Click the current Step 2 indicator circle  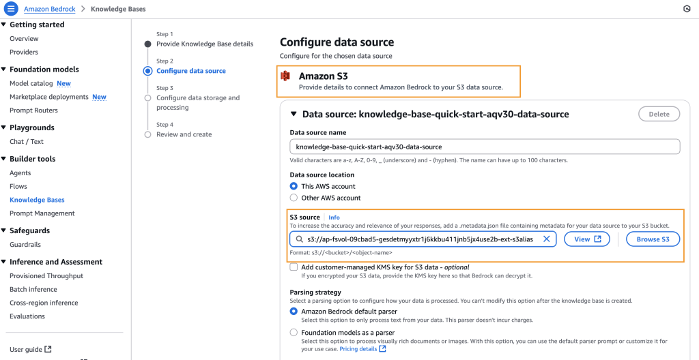pos(147,70)
